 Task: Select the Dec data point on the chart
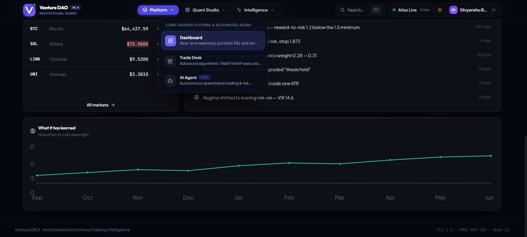pyautogui.click(x=188, y=170)
